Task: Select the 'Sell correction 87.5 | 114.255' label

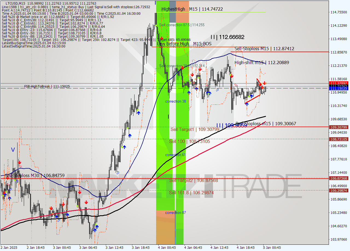Action: coord(182,25)
